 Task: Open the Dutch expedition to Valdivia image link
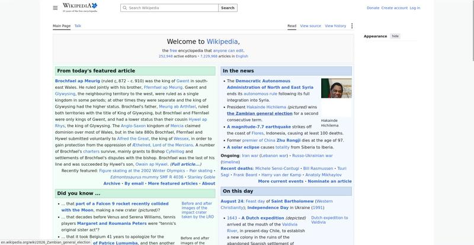[329, 220]
